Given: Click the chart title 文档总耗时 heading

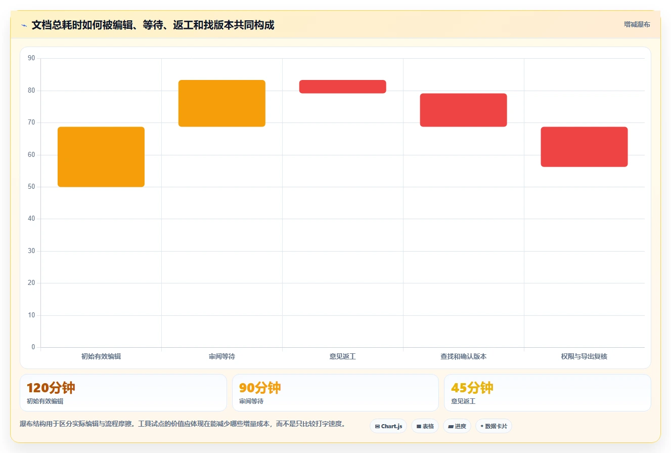Looking at the screenshot, I should [153, 25].
